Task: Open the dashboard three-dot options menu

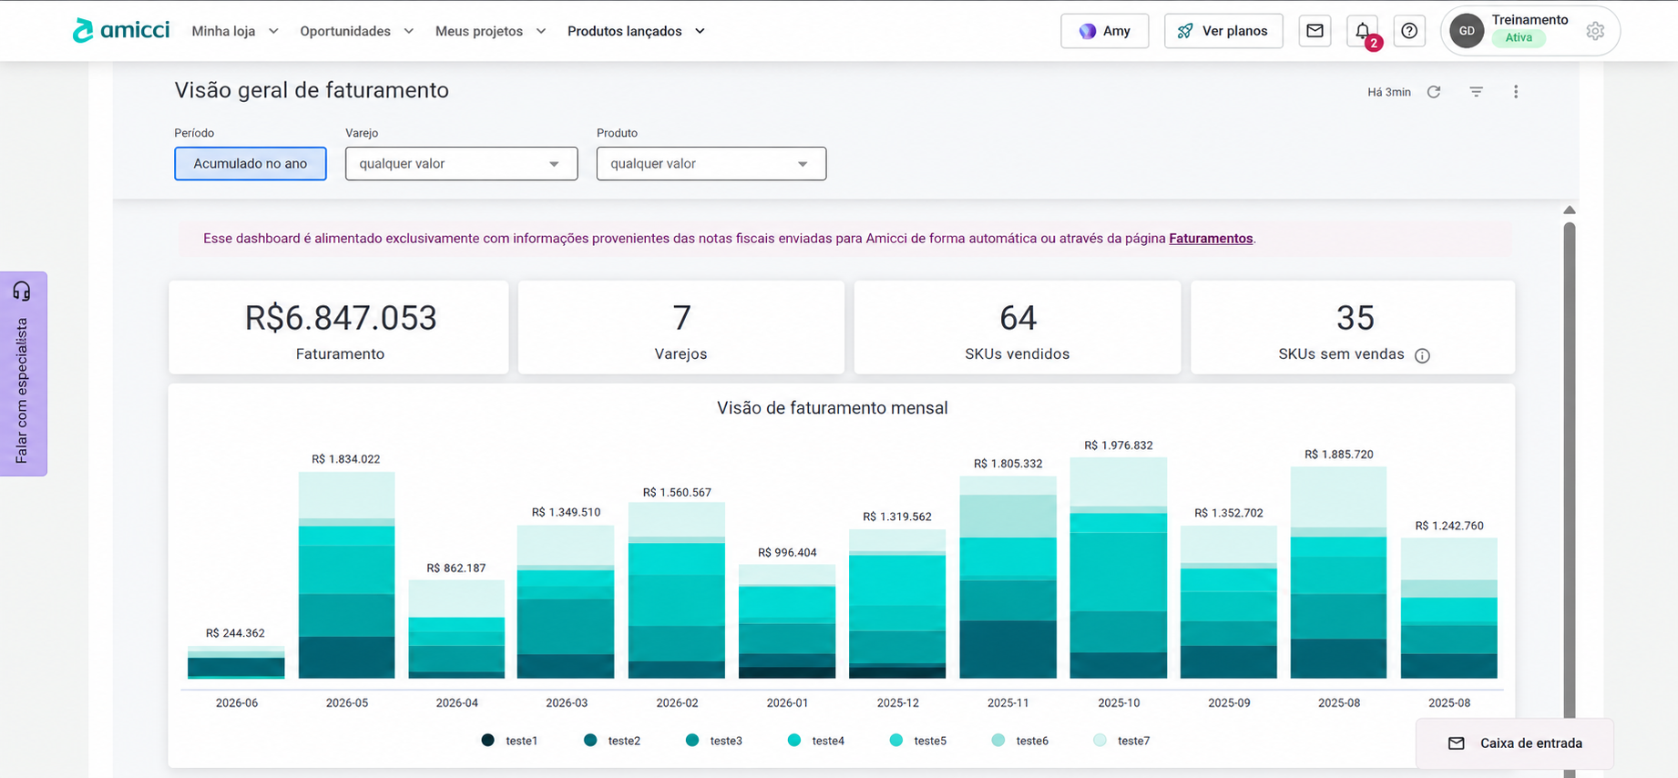Action: tap(1516, 92)
